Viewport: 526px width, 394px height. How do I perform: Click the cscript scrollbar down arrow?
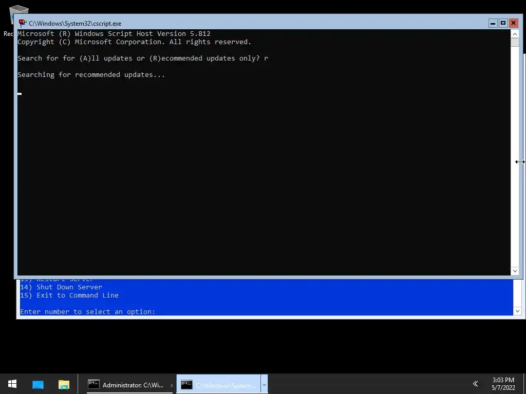(x=515, y=271)
